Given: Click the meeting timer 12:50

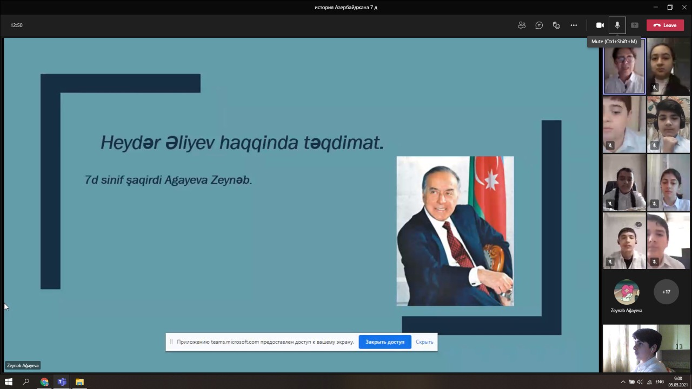Looking at the screenshot, I should coord(17,25).
